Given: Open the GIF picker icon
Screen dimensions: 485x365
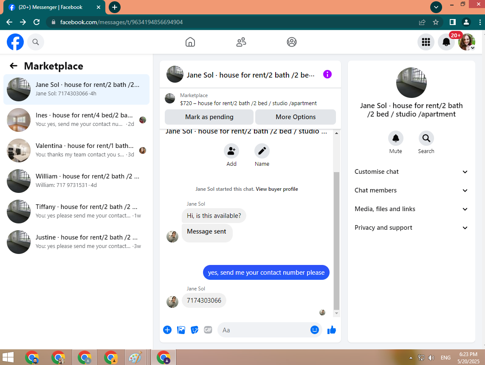Looking at the screenshot, I should coord(208,330).
